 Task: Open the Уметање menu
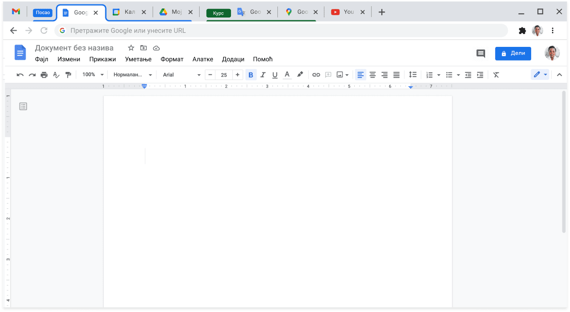point(138,59)
